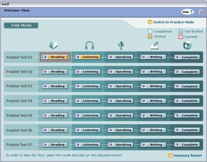Click the Practice Test 01 row label
Image resolution: width=207 pixels, height=162 pixels.
pyautogui.click(x=19, y=57)
